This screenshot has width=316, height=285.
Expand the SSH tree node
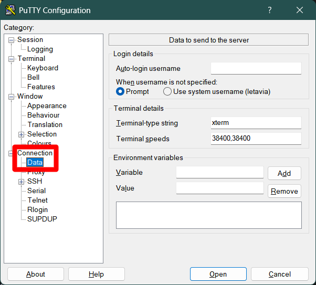click(x=21, y=182)
